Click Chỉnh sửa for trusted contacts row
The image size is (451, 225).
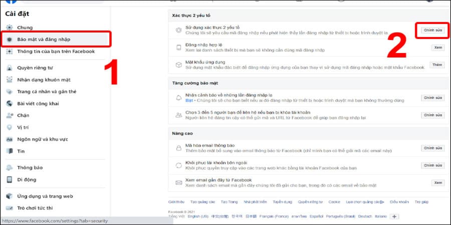pyautogui.click(x=433, y=115)
